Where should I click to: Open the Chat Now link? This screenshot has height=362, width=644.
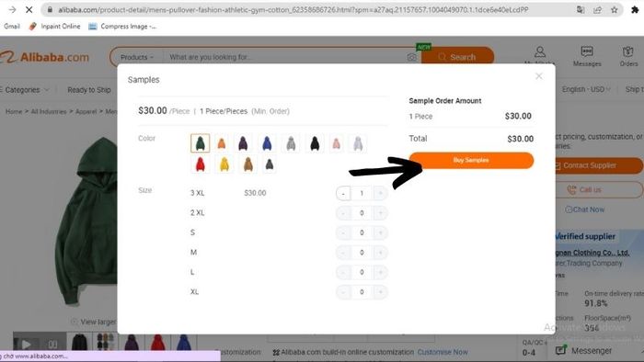584,209
